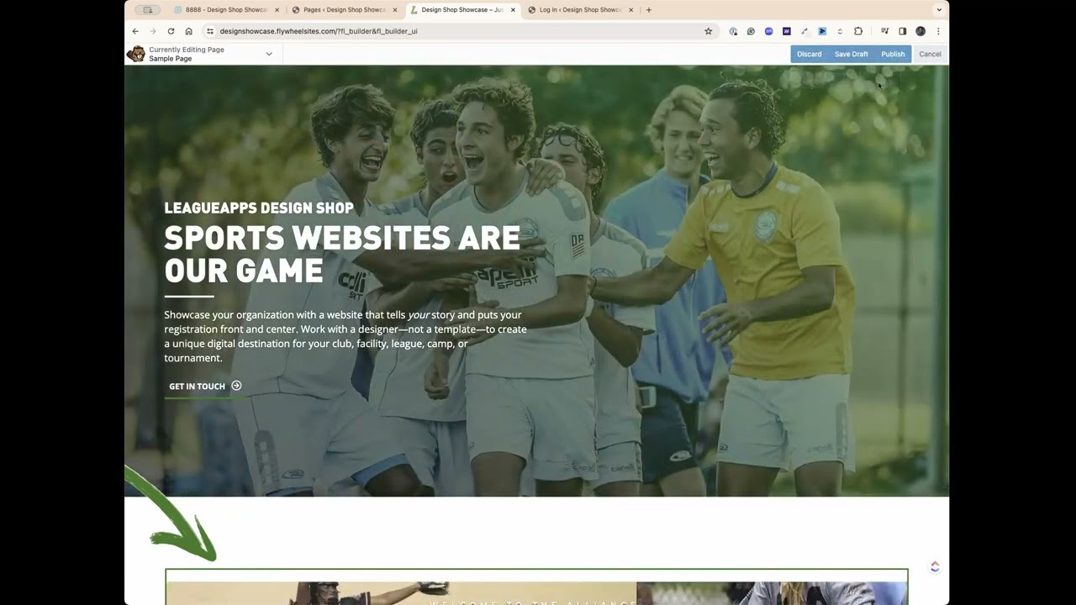Click the Beaver Builder mascot logo
The width and height of the screenshot is (1076, 605).
[x=135, y=54]
